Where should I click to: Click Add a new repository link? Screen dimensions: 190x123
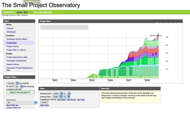(x=43, y=12)
